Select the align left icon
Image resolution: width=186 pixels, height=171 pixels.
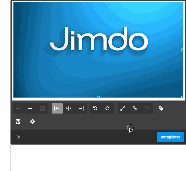click(x=57, y=108)
